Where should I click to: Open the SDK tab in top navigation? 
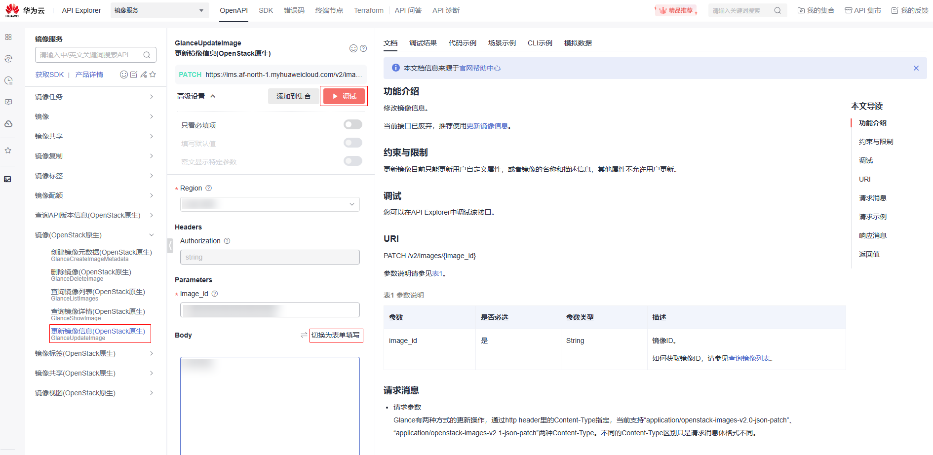click(266, 10)
